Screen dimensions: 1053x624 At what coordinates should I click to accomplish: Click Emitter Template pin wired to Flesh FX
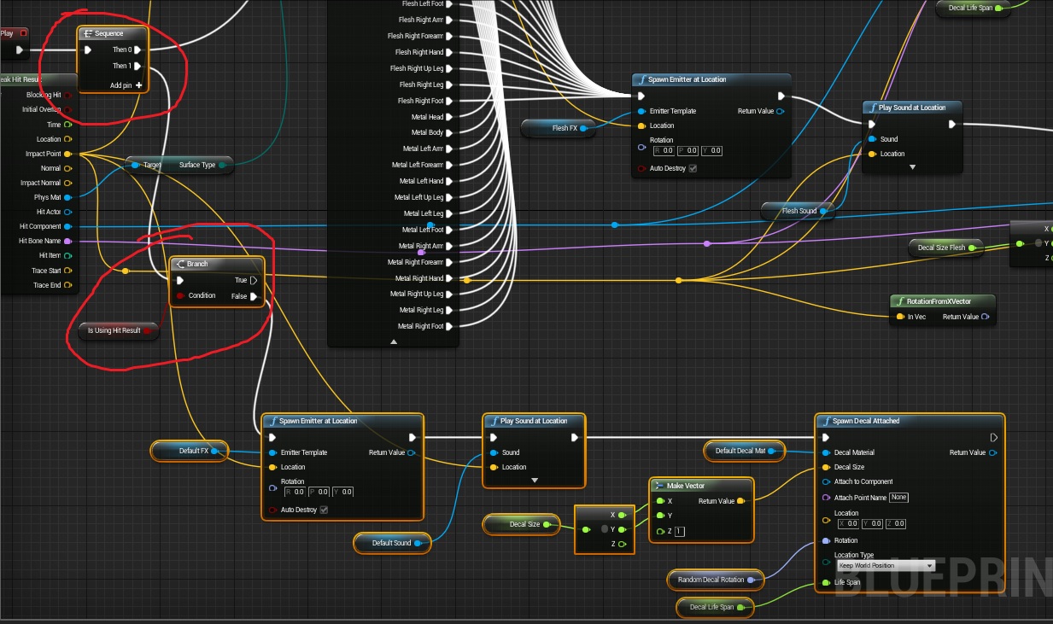[641, 111]
